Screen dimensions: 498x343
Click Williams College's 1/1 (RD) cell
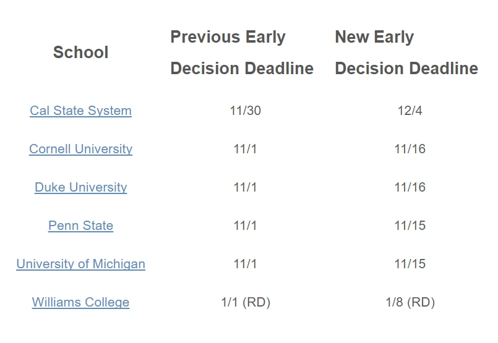click(246, 303)
